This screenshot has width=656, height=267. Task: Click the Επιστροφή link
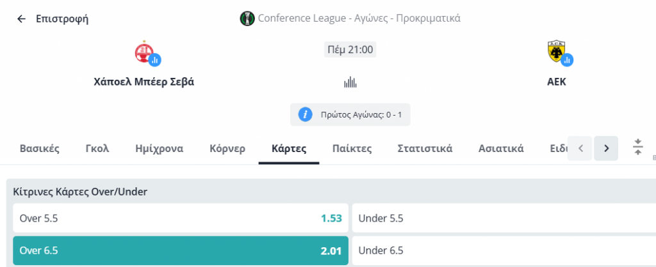pyautogui.click(x=62, y=19)
